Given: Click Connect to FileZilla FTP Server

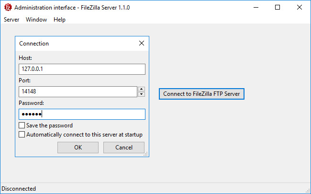Looking at the screenshot, I should coord(201,94).
